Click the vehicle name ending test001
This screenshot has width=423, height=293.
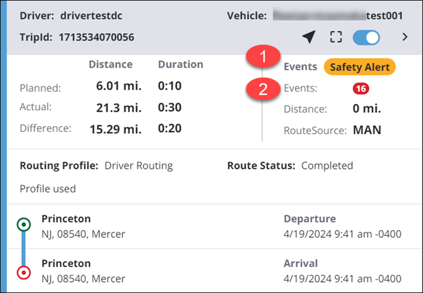tap(339, 14)
